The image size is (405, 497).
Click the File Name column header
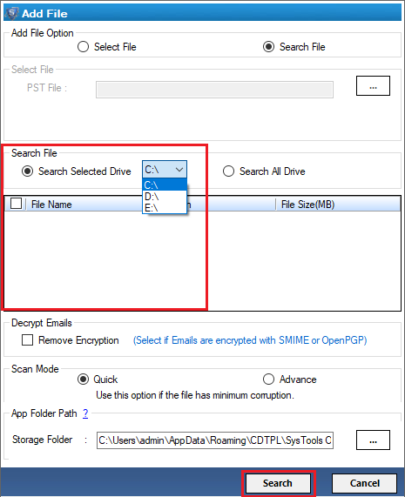click(x=51, y=205)
